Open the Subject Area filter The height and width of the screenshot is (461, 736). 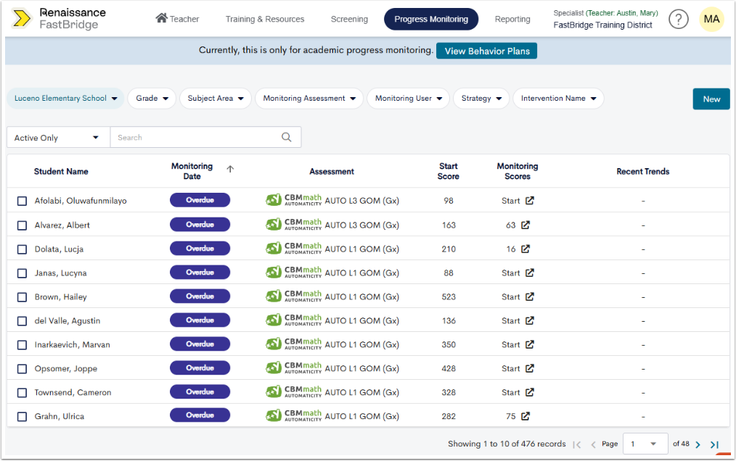[216, 99]
